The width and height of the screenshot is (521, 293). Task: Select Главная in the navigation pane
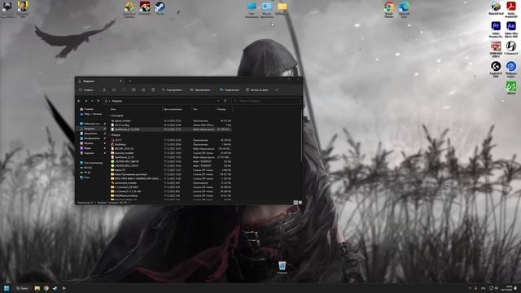(87, 109)
